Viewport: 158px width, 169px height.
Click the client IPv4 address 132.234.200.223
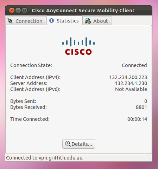pyautogui.click(x=128, y=77)
